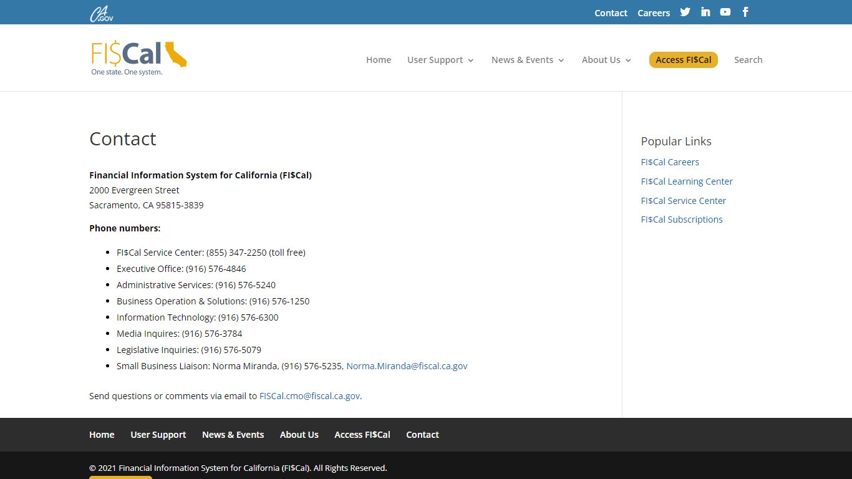
Task: Expand the About Us dropdown menu
Action: (606, 60)
